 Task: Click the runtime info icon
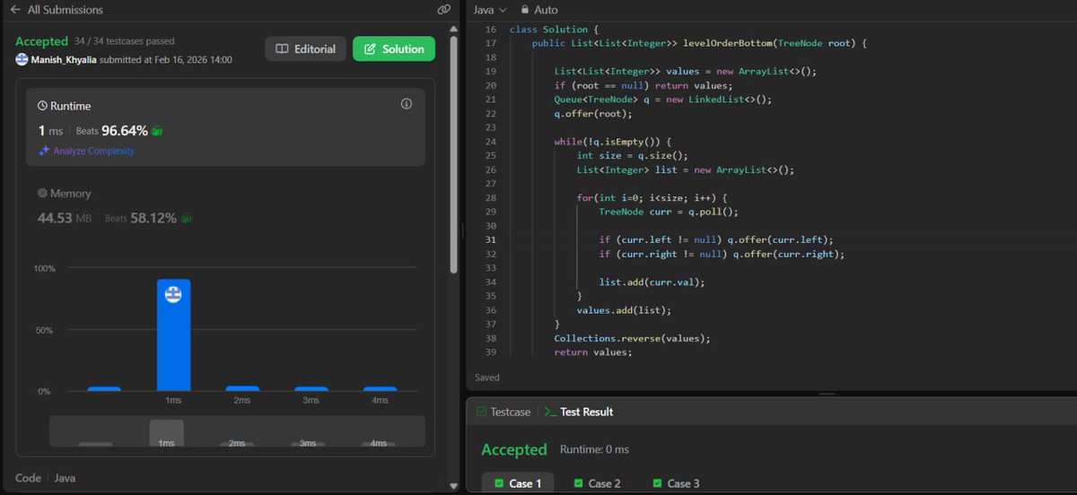(x=407, y=104)
